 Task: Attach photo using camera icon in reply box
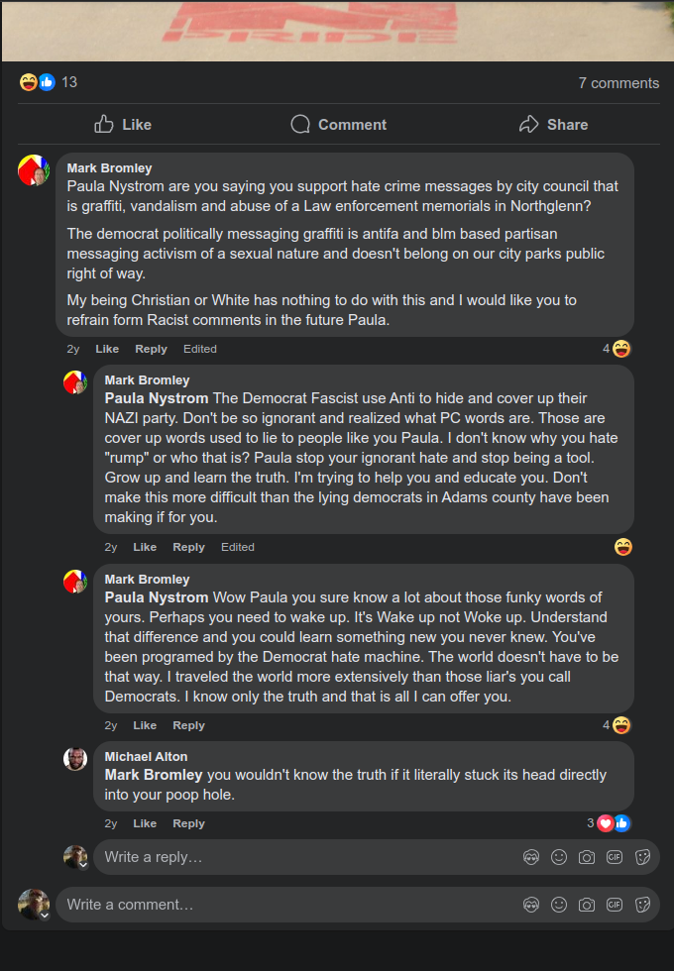point(587,857)
